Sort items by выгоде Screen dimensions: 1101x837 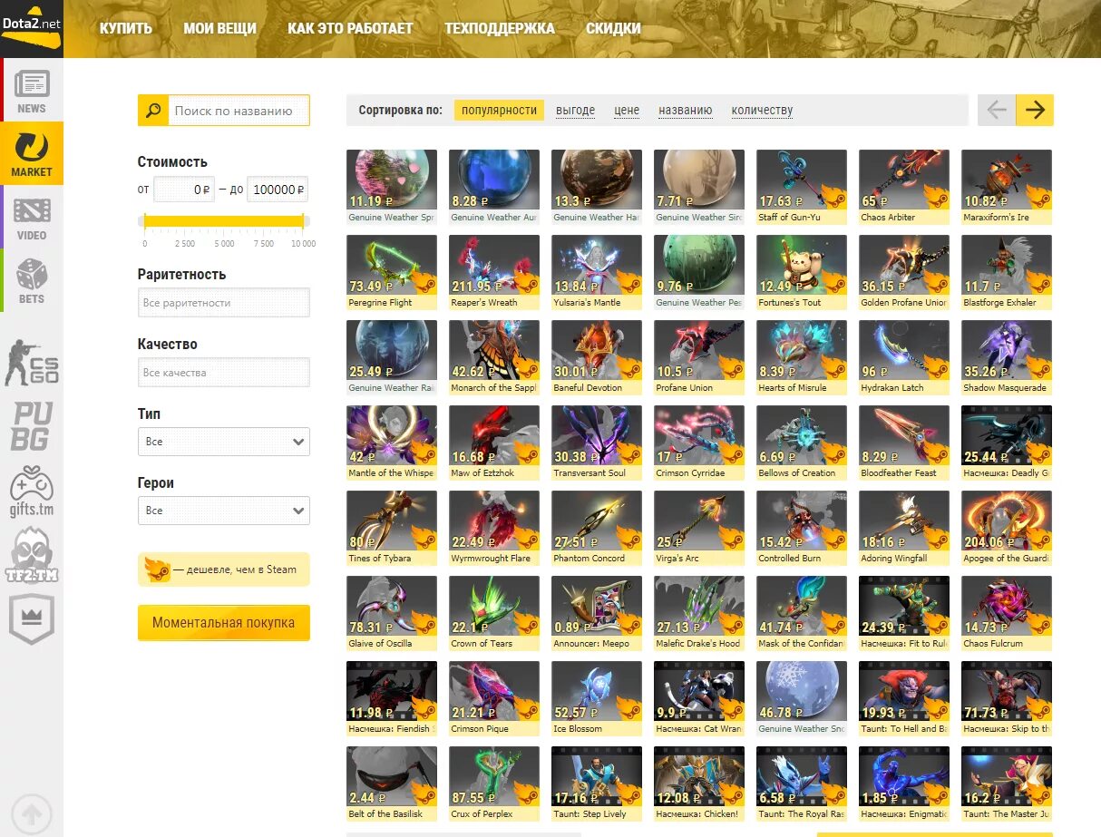(x=575, y=111)
